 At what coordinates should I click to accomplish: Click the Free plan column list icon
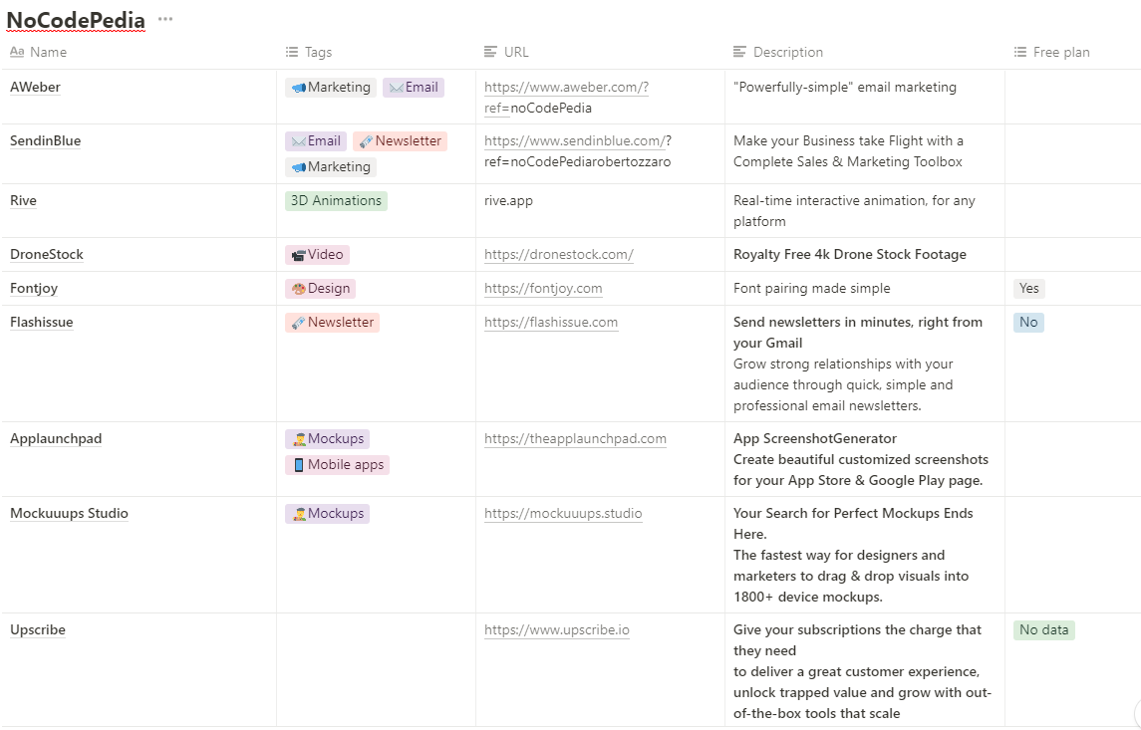point(1020,52)
